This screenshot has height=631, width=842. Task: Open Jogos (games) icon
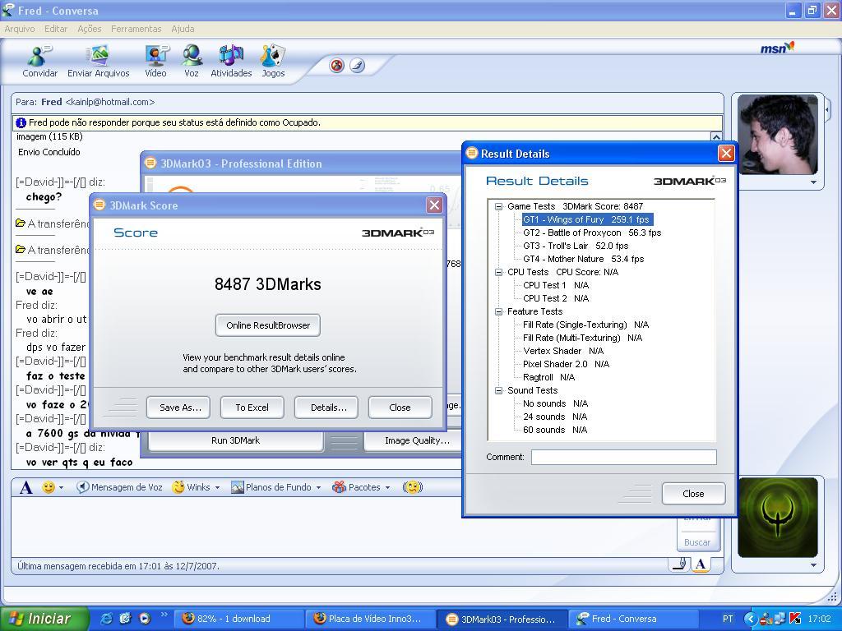click(273, 56)
